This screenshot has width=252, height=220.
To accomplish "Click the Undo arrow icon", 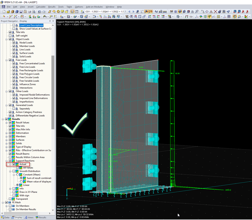I will pyautogui.click(x=39, y=12).
